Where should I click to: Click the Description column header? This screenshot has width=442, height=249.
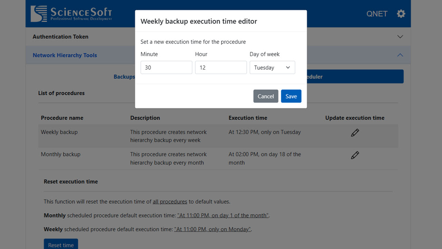tap(145, 118)
